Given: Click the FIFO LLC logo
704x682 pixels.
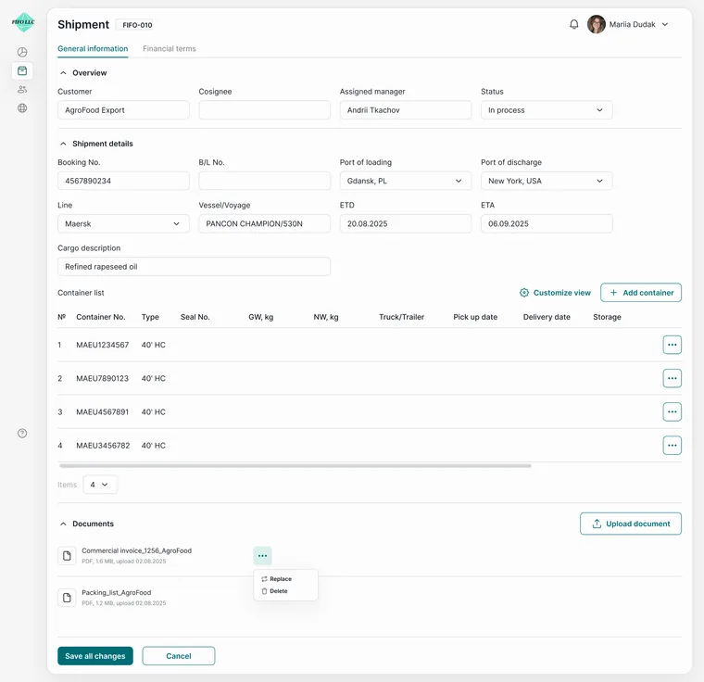Looking at the screenshot, I should 23,22.
